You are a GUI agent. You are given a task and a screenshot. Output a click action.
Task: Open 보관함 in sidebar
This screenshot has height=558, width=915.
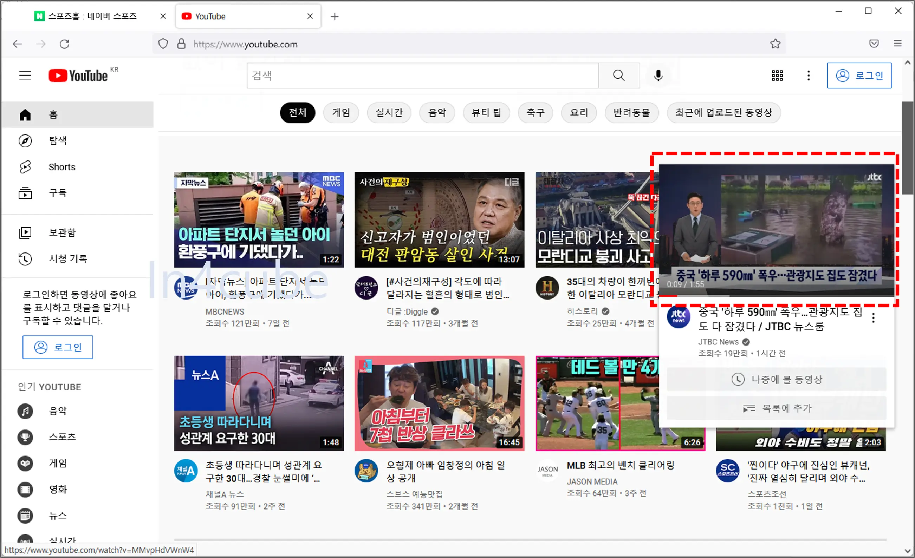tap(77, 232)
